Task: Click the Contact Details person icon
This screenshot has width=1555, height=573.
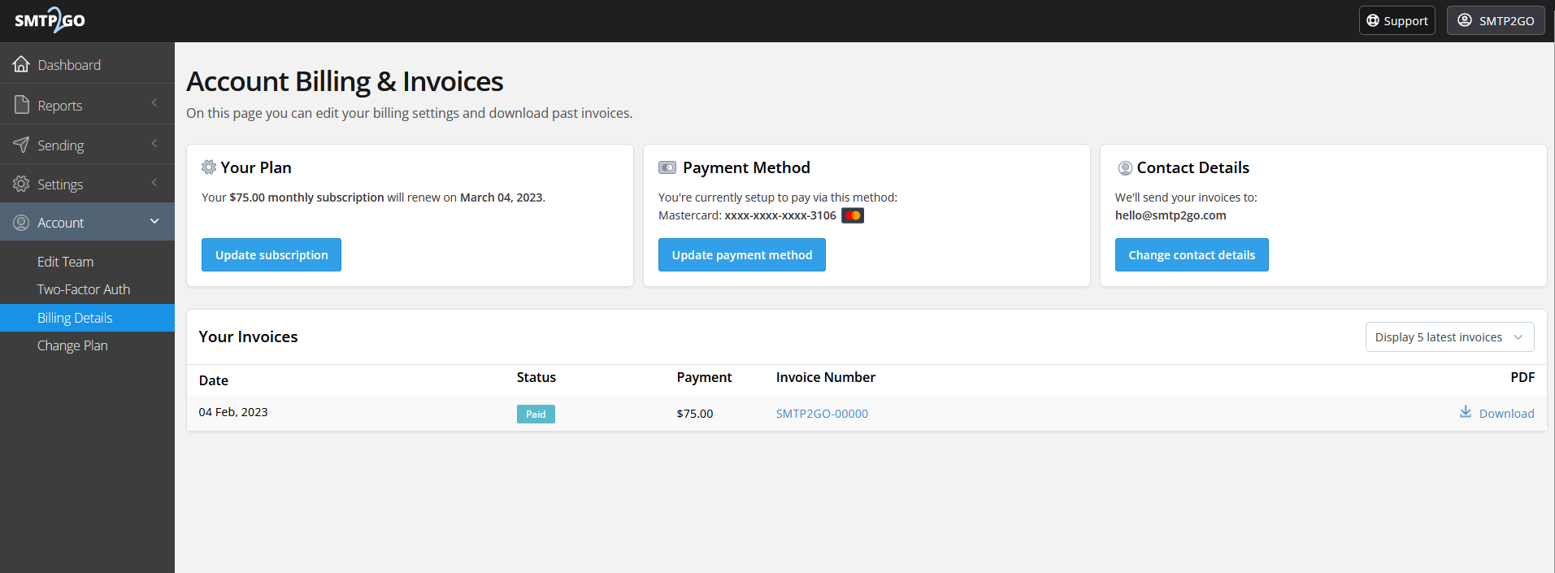Action: point(1125,167)
